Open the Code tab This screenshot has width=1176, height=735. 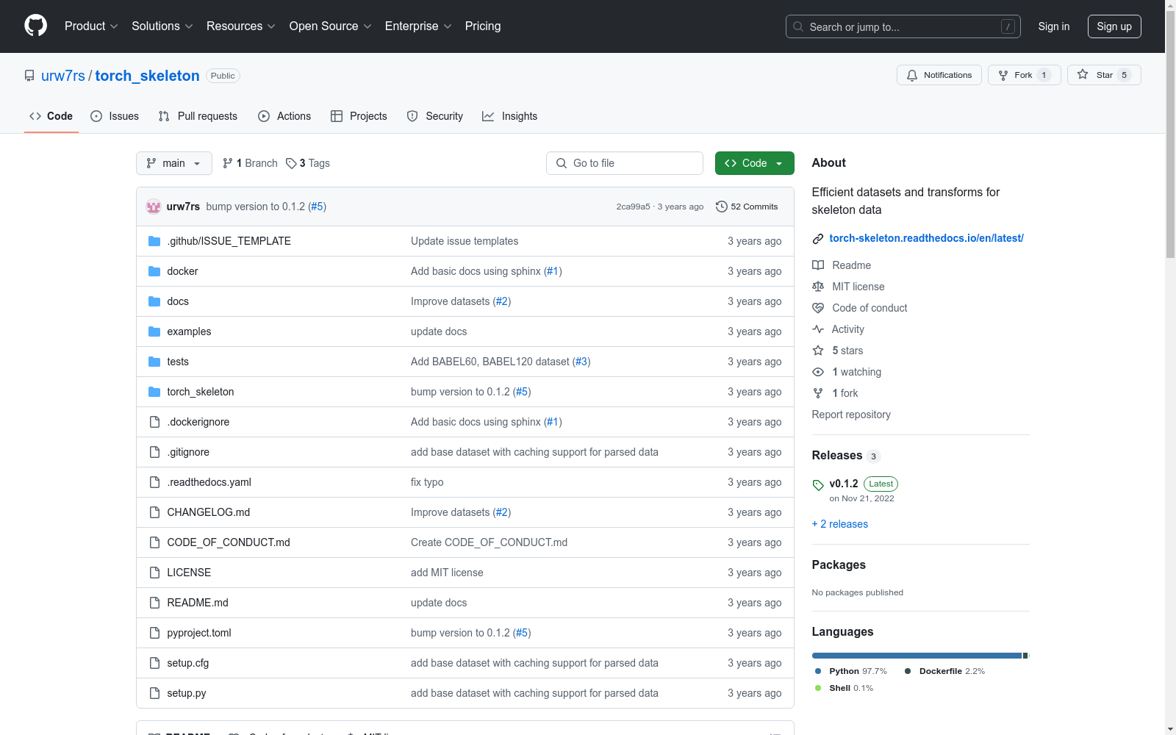click(x=51, y=116)
